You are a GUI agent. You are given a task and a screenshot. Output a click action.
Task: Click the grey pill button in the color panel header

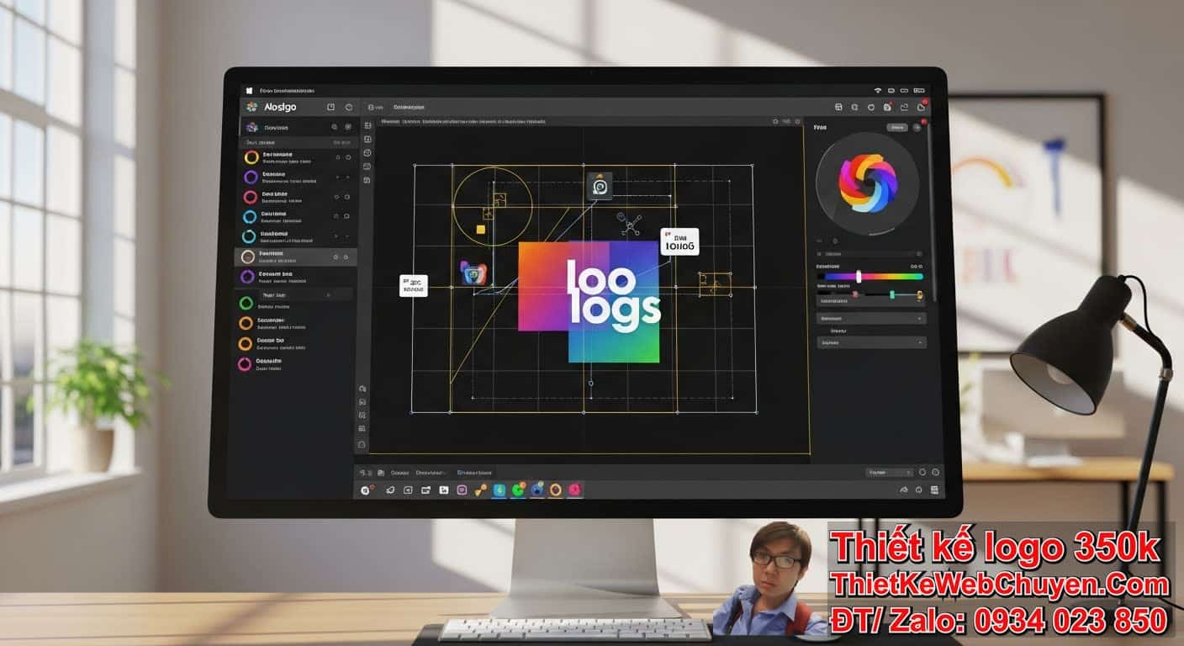(x=897, y=127)
